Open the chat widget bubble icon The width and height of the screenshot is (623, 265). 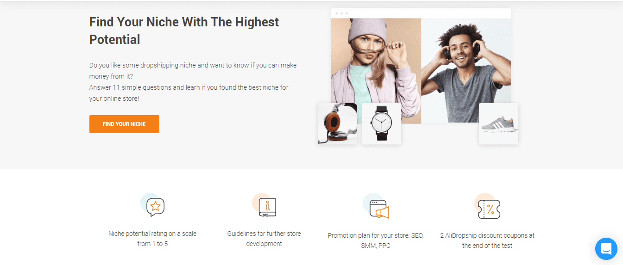coord(606,249)
